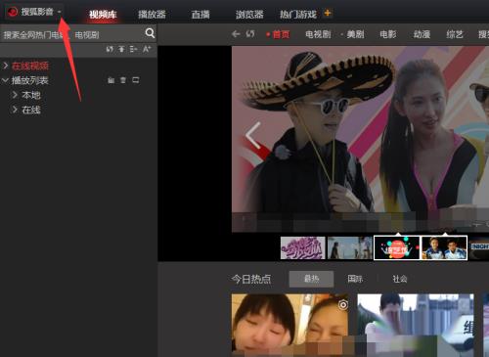The height and width of the screenshot is (357, 489).
Task: Select the 最热 tab under 今日热点
Action: click(311, 279)
